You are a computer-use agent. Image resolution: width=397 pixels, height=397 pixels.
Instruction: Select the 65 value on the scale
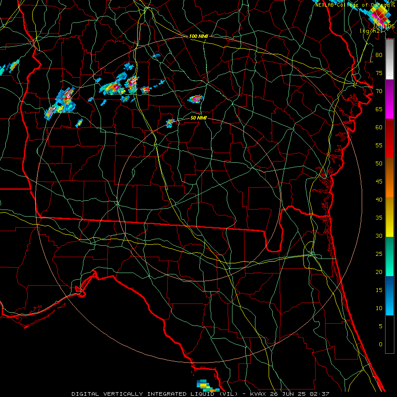tap(379, 109)
